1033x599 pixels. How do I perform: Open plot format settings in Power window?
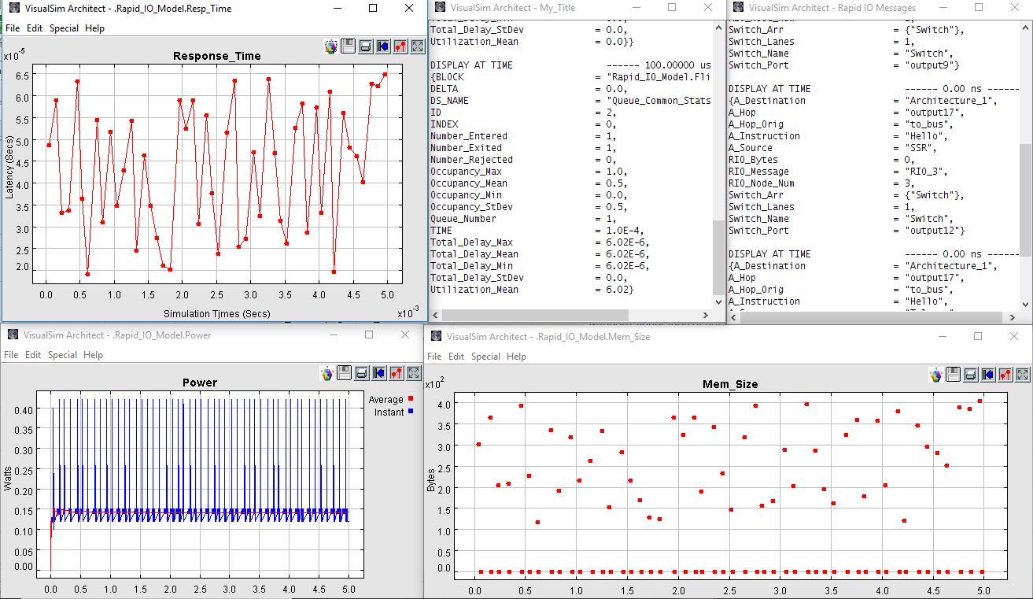[x=397, y=372]
